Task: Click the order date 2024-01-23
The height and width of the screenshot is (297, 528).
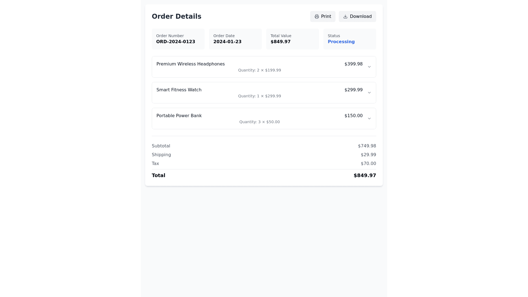Action: tap(227, 42)
